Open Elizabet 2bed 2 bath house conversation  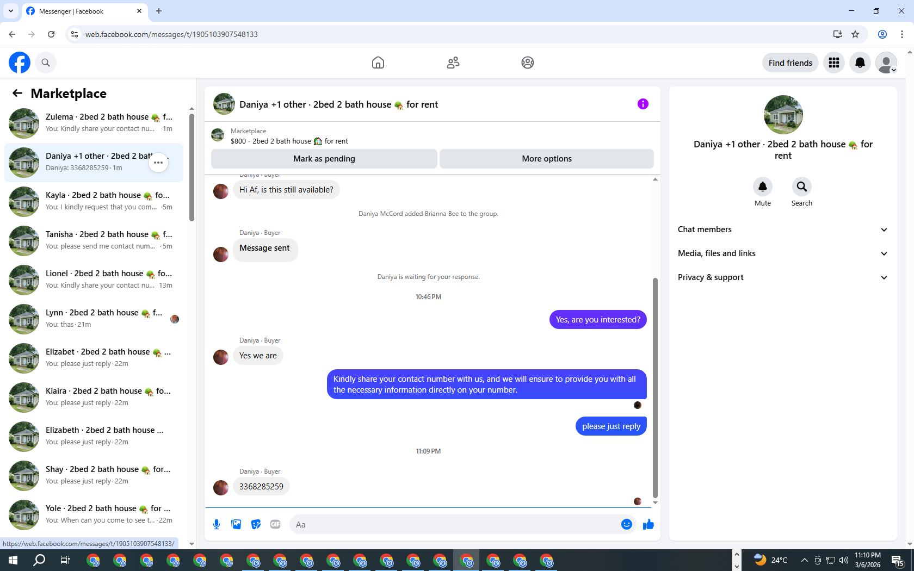pyautogui.click(x=94, y=358)
